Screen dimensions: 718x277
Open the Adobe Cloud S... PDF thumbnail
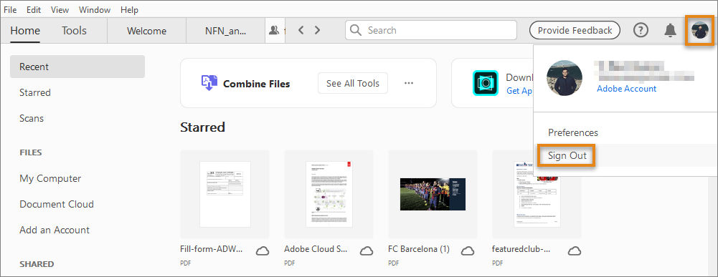pos(329,194)
